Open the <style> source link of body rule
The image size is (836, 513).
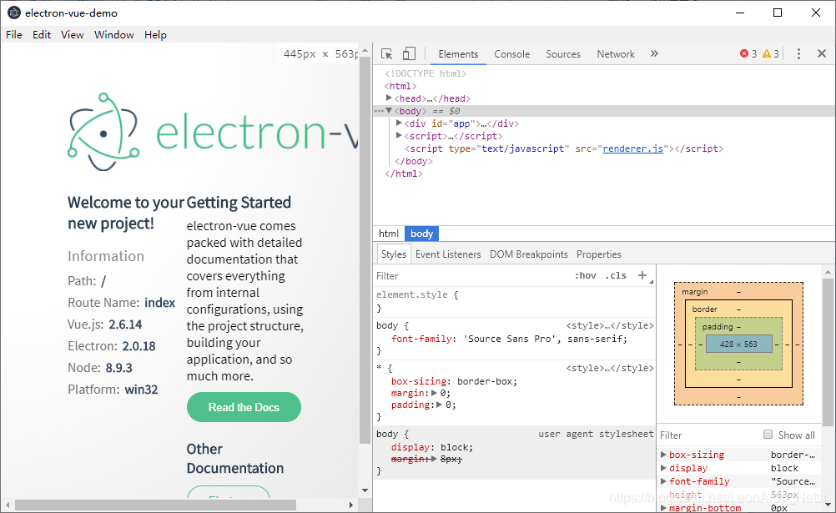point(609,325)
